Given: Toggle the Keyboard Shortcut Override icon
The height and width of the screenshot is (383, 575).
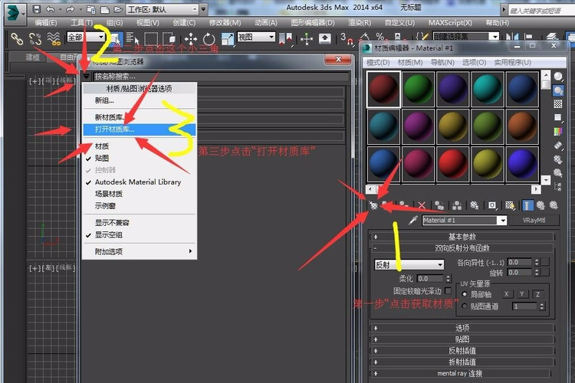Looking at the screenshot, I should [x=325, y=38].
